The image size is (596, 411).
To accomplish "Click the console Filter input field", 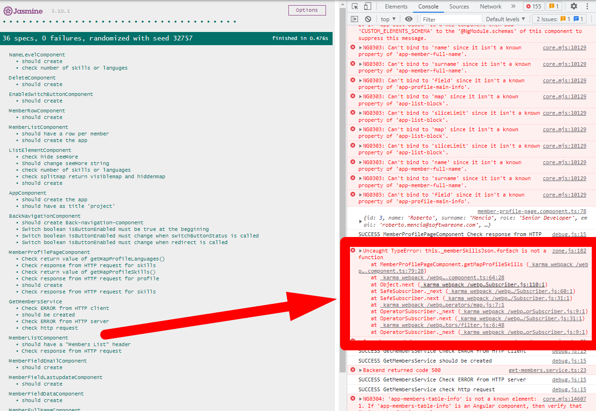I will coord(451,19).
